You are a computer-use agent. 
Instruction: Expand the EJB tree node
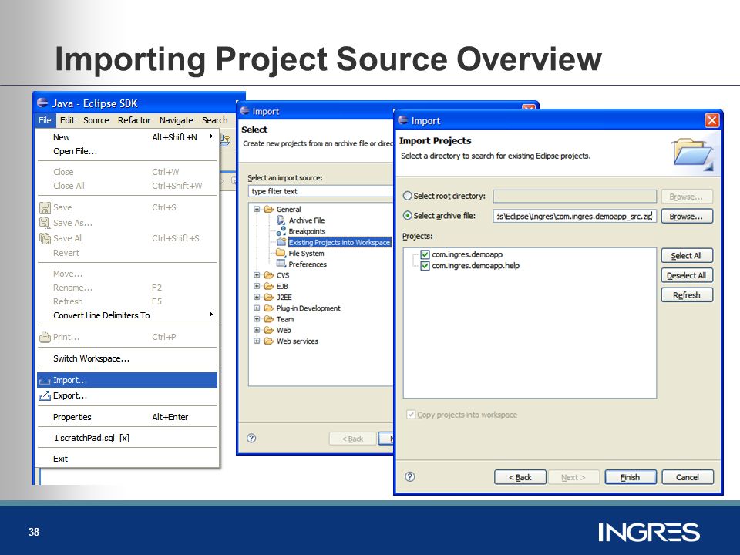[257, 286]
